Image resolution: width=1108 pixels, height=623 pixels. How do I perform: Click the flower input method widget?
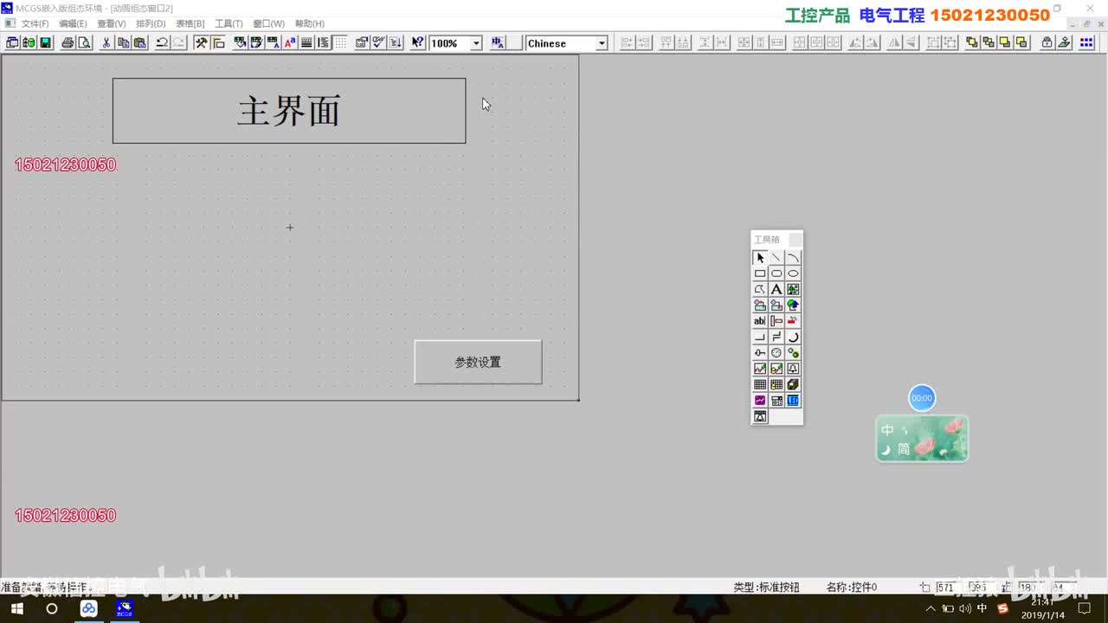tap(922, 439)
